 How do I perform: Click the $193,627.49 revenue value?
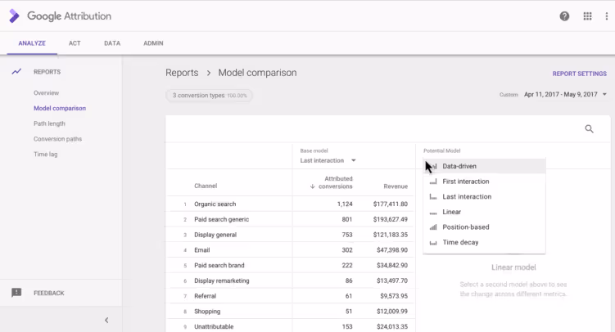coord(391,219)
